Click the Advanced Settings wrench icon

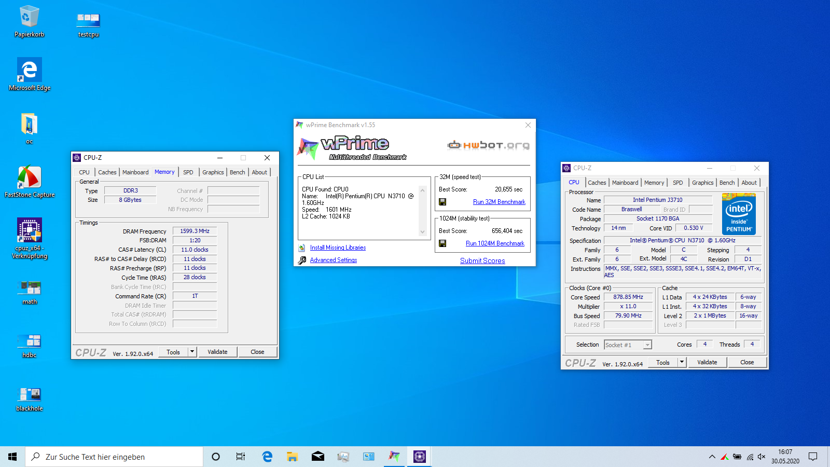(302, 260)
